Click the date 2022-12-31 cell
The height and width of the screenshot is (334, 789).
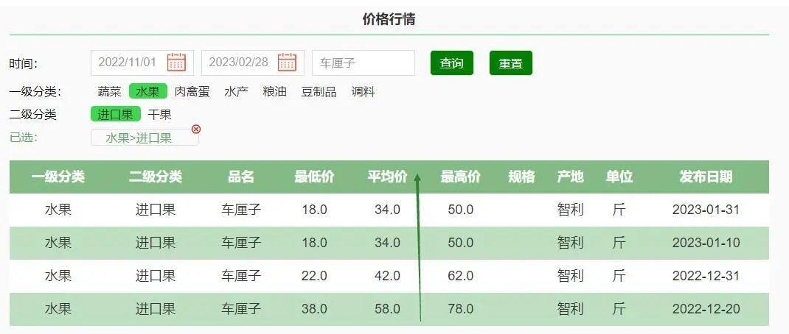(706, 276)
